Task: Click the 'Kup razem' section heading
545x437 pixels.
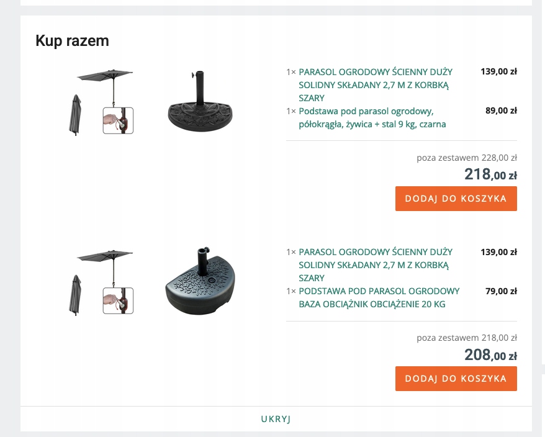Action: [x=72, y=41]
